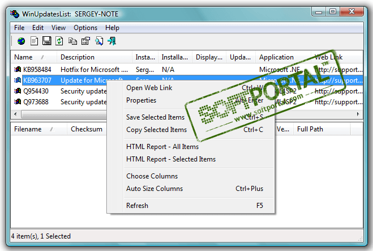Maximize the WinUpdatesList window
The height and width of the screenshot is (251, 373).
tap(333, 11)
